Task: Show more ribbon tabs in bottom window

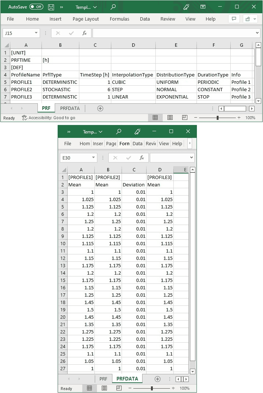Action: (190, 143)
